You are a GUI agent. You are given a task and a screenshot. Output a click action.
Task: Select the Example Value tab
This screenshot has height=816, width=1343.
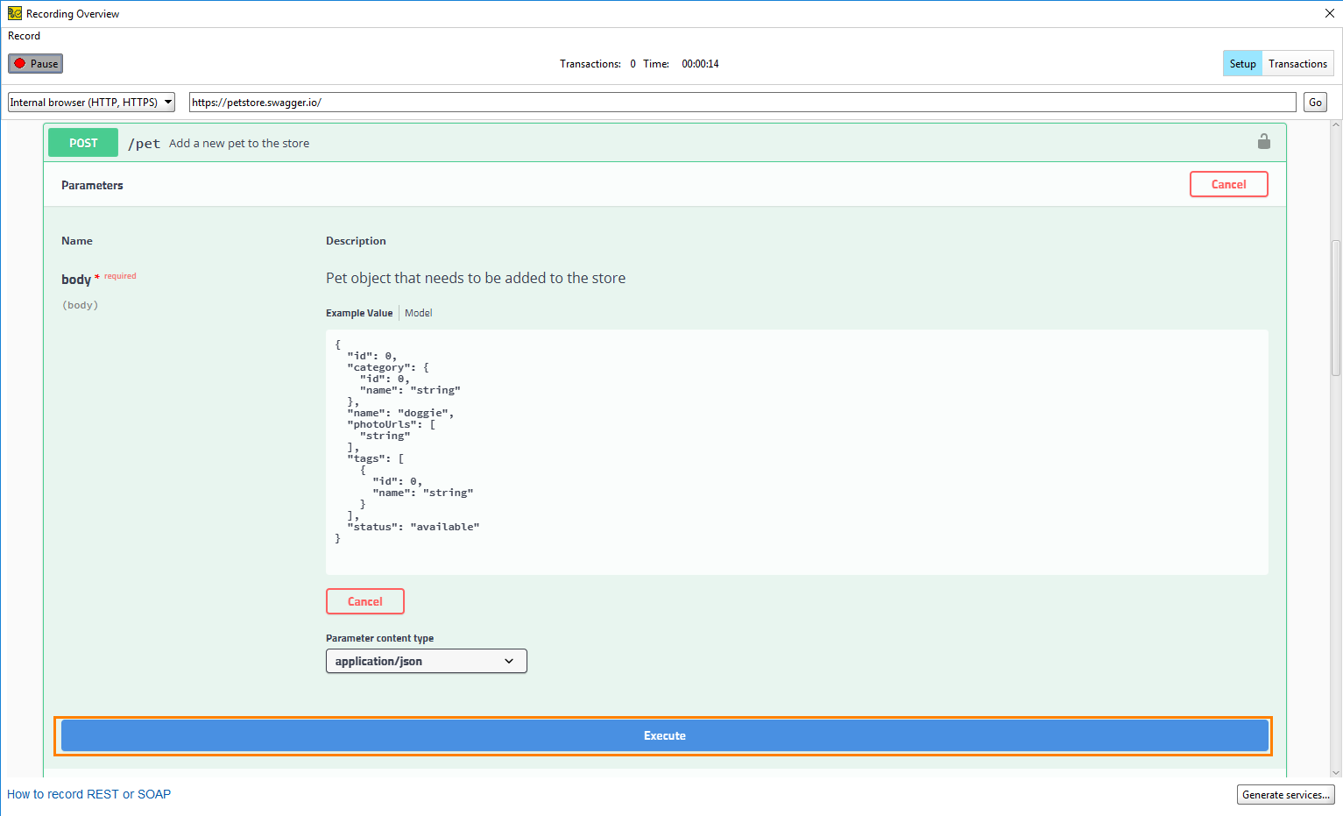click(x=359, y=313)
